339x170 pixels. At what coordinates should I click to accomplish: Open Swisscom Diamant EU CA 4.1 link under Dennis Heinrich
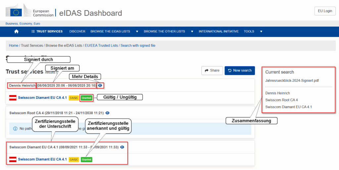42,98
